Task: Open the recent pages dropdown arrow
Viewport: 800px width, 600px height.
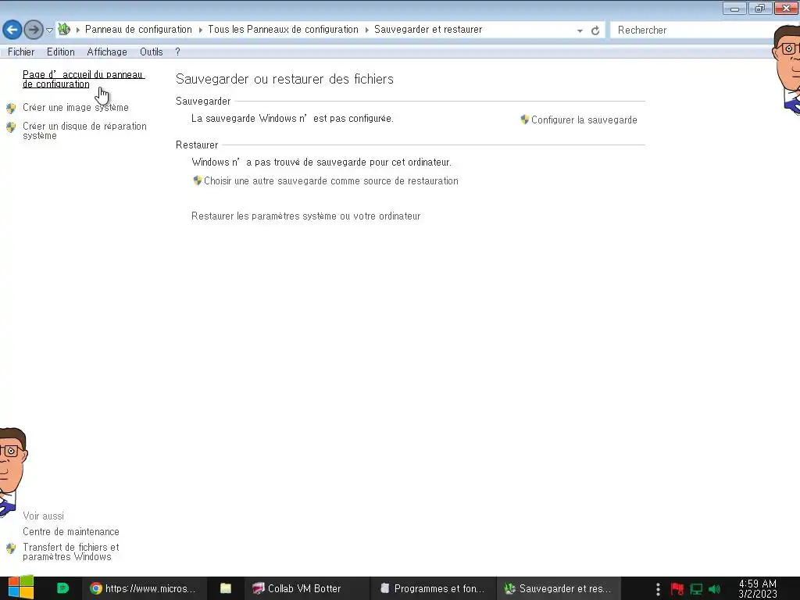Action: pyautogui.click(x=49, y=30)
